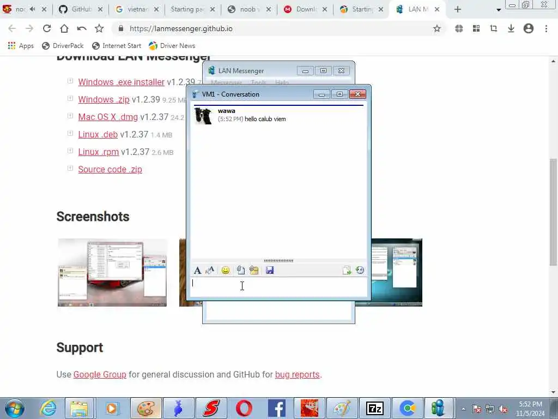The width and height of the screenshot is (558, 419).
Task: Click the page's vertical scrollbar thumb
Action: point(553,212)
